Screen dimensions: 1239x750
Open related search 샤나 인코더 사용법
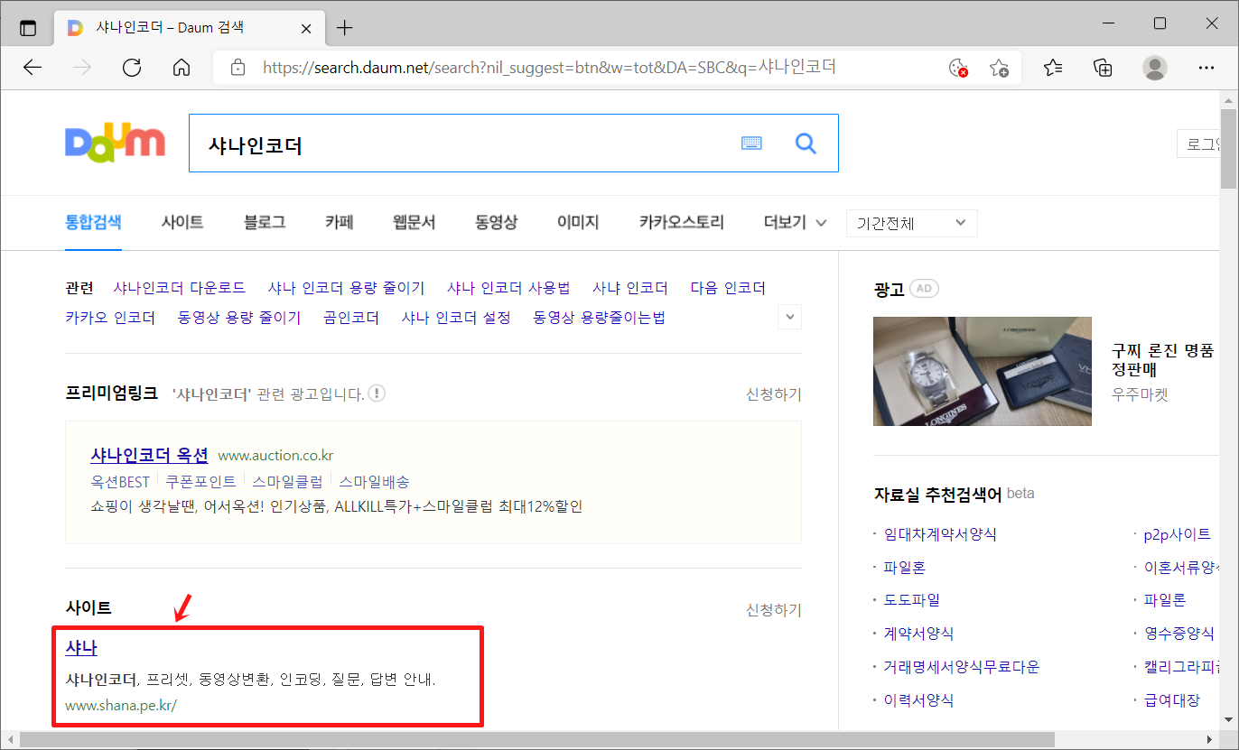tap(508, 288)
